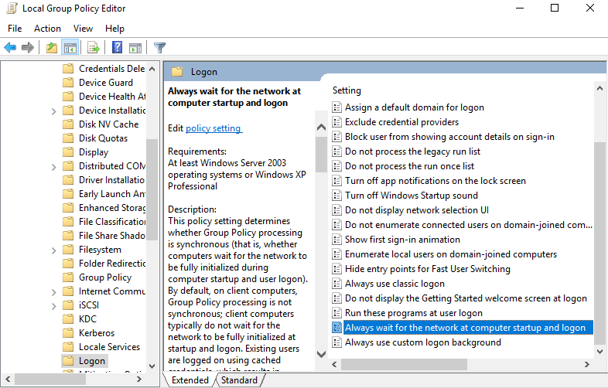Open Help via the blue question mark icon
This screenshot has width=608, height=388.
(x=118, y=48)
